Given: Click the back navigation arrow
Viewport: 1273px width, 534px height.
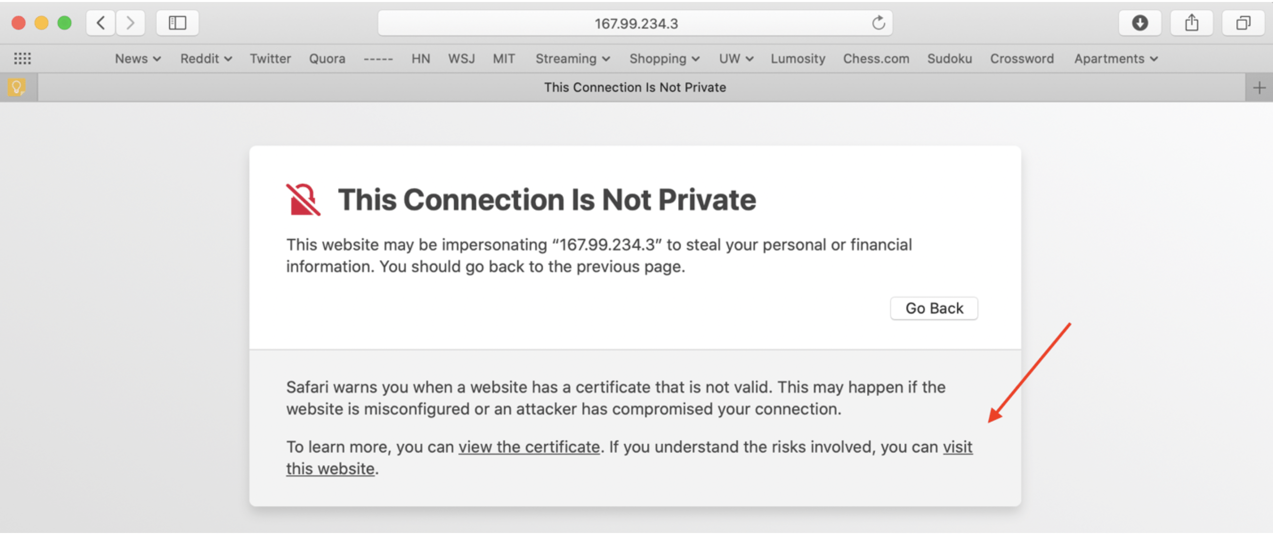Looking at the screenshot, I should coord(101,23).
